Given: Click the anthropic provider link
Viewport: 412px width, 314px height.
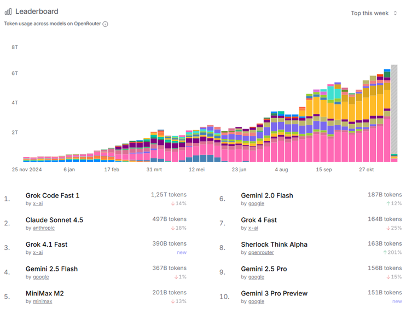Looking at the screenshot, I should click(x=44, y=228).
